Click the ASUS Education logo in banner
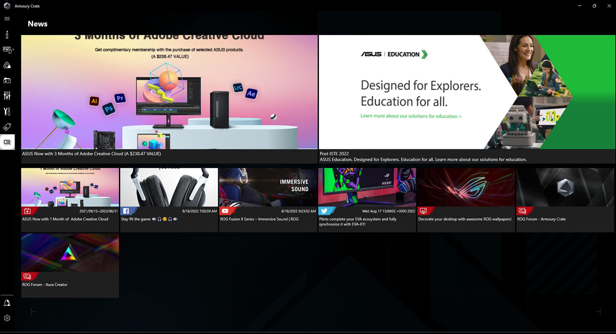The width and height of the screenshot is (616, 334). point(394,54)
